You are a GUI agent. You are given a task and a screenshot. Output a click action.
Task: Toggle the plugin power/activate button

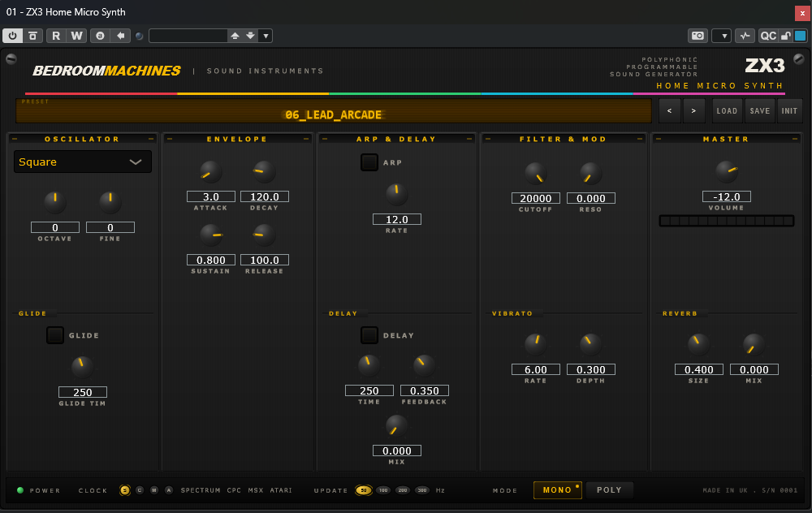12,36
